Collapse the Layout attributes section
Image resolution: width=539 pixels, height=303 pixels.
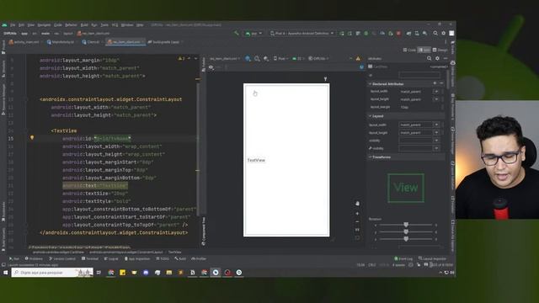tap(371, 116)
